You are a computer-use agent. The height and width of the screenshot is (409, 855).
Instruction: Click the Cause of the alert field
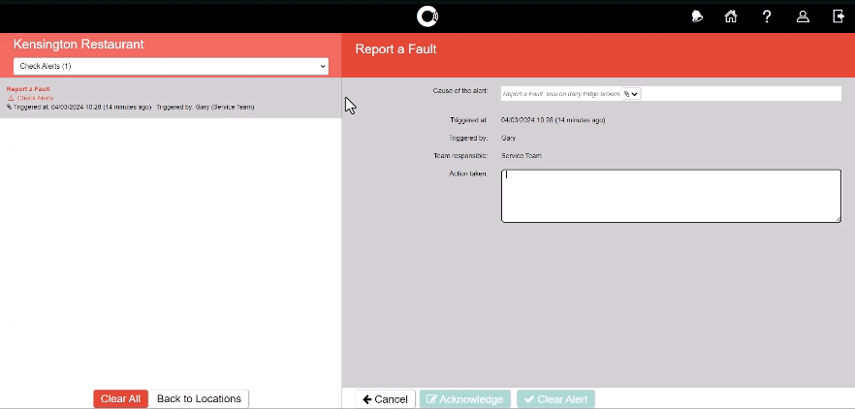click(x=560, y=94)
